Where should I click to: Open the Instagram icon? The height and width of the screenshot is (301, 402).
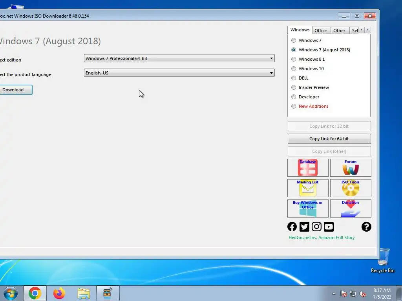coord(317,227)
